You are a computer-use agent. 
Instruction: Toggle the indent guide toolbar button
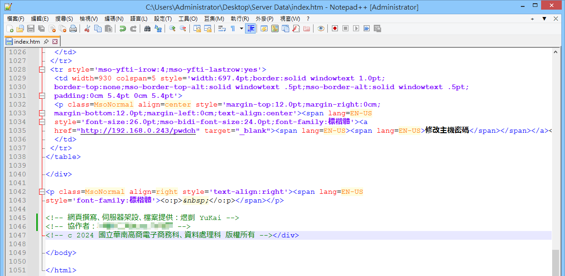click(250, 28)
